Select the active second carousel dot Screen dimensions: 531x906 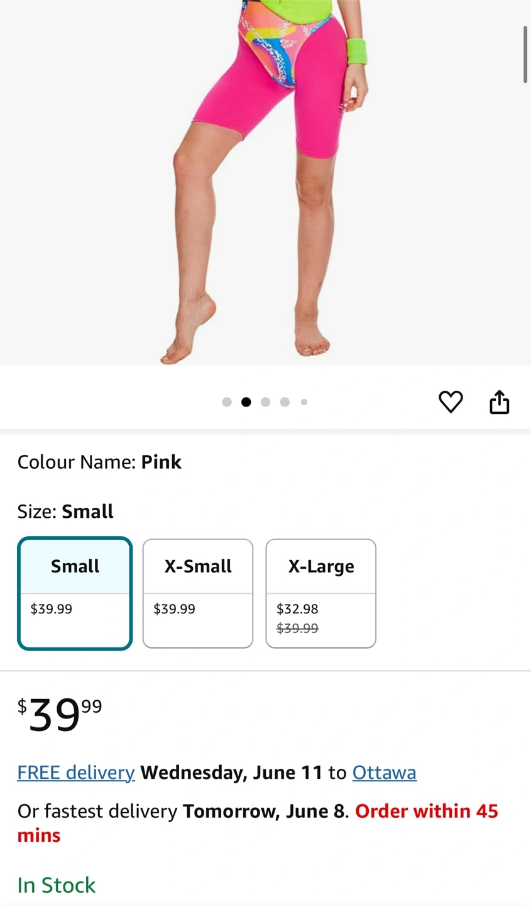[246, 402]
